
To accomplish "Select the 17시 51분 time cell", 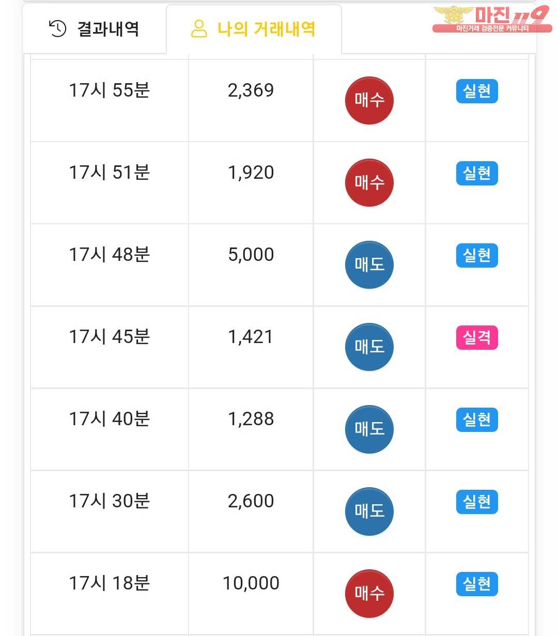I will [x=110, y=182].
